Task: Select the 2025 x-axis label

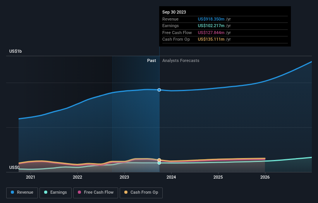Action: (x=218, y=177)
